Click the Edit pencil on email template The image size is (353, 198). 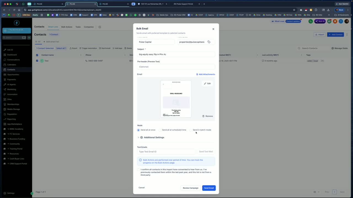click(x=207, y=83)
